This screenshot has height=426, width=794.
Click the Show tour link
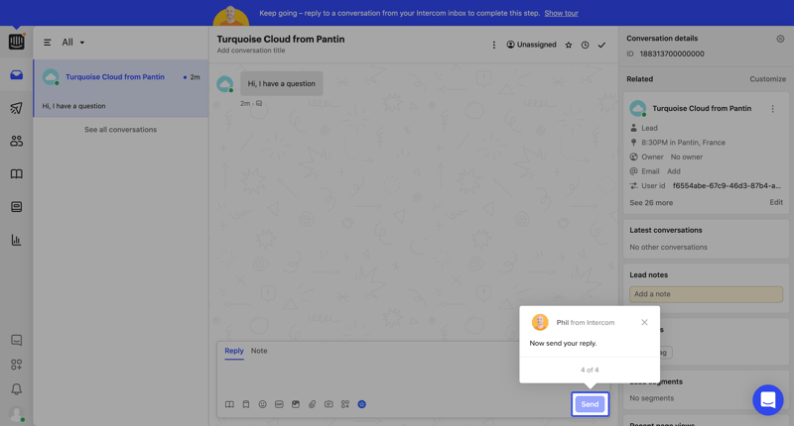click(x=561, y=13)
